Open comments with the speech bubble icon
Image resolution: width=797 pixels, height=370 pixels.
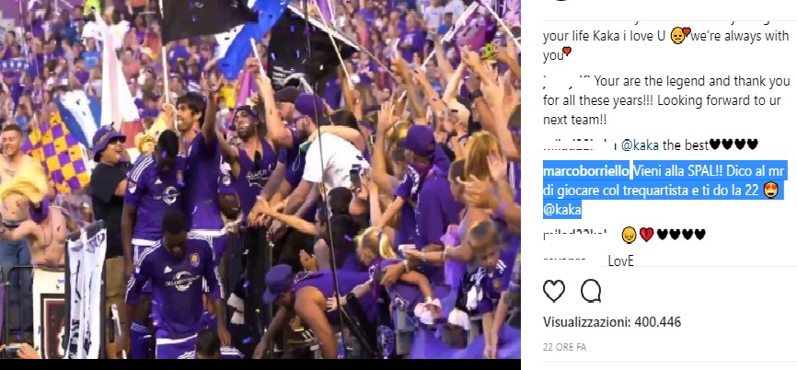[x=591, y=292]
